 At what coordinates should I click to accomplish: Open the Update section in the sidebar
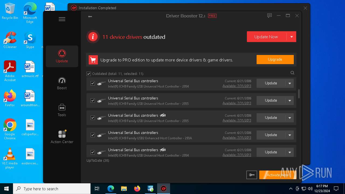tap(62, 56)
